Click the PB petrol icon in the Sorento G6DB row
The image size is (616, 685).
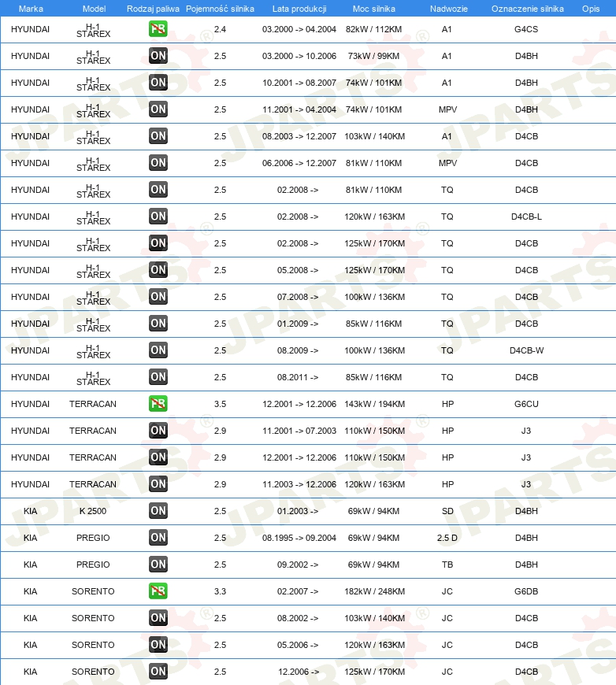(x=158, y=591)
